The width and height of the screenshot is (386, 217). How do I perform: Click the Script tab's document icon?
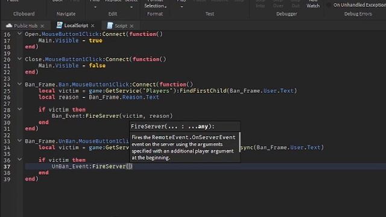[x=110, y=25]
